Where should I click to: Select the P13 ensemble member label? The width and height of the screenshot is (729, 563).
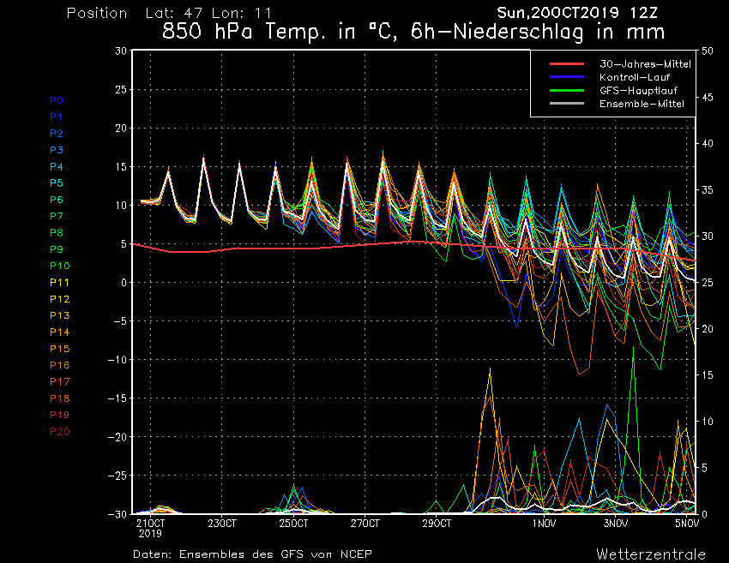pos(59,315)
